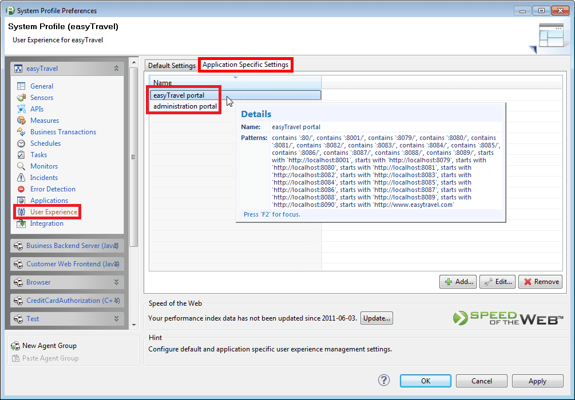Screen dimensions: 575x400
Task: Click the easyTravel profile header icon
Action: point(18,69)
